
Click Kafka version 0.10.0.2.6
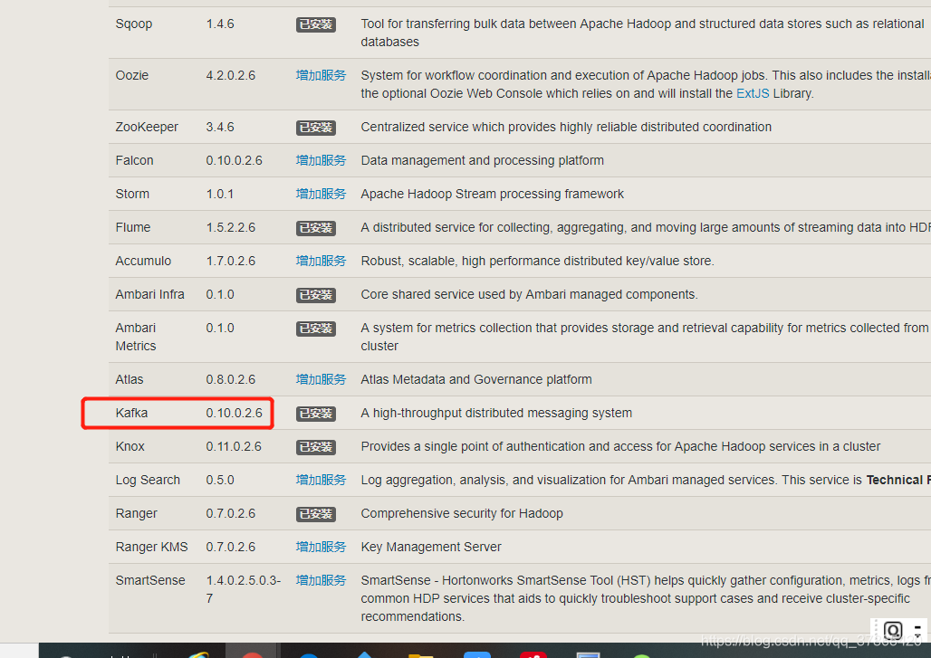(234, 413)
